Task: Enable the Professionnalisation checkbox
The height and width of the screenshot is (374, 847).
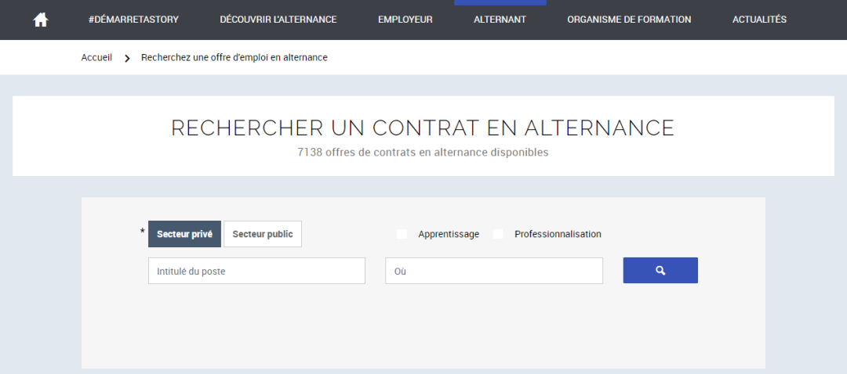Action: point(498,234)
